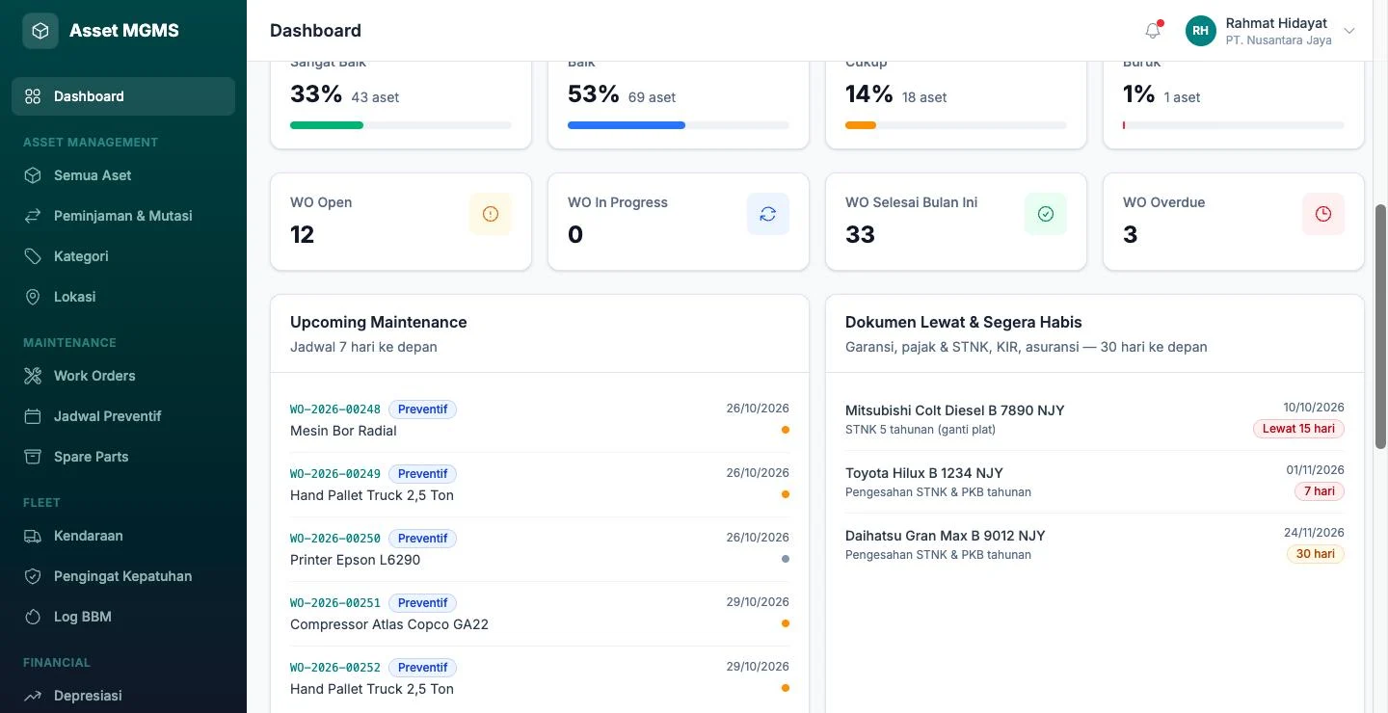1388x713 pixels.
Task: Click the Printer Epson L6290 row
Action: pos(540,549)
